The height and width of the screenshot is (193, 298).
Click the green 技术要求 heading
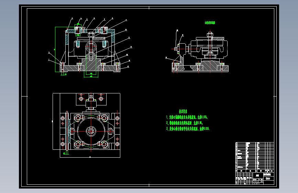183,112
